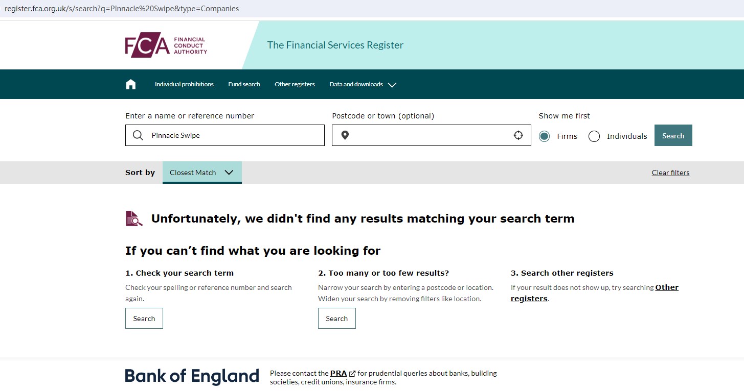Click the teal Search button
The image size is (744, 391).
click(x=673, y=136)
